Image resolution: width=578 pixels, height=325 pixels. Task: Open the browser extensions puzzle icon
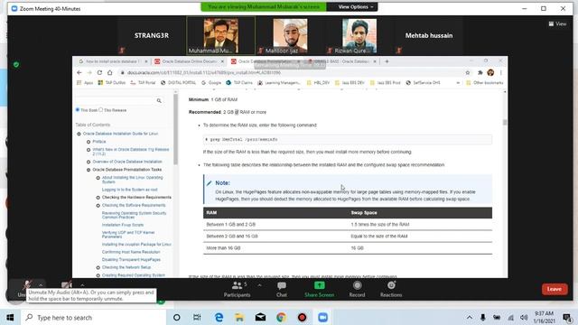tap(480, 72)
